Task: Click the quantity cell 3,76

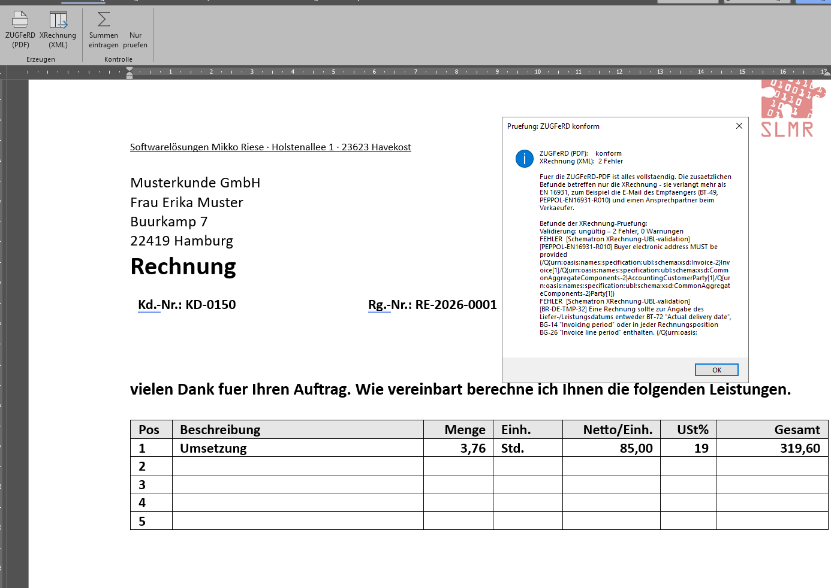Action: point(459,448)
